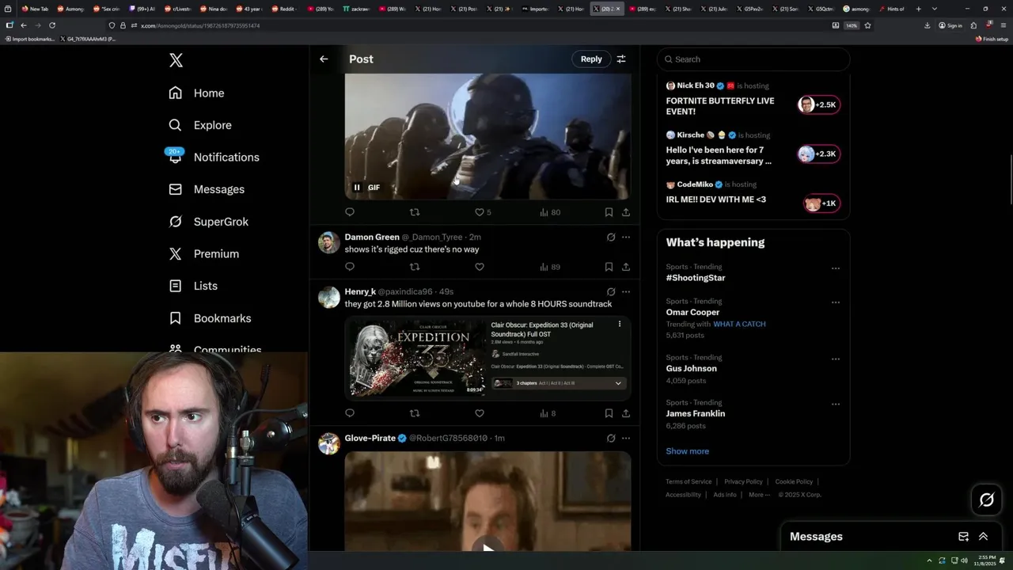Open the floating Grok button

point(987,500)
